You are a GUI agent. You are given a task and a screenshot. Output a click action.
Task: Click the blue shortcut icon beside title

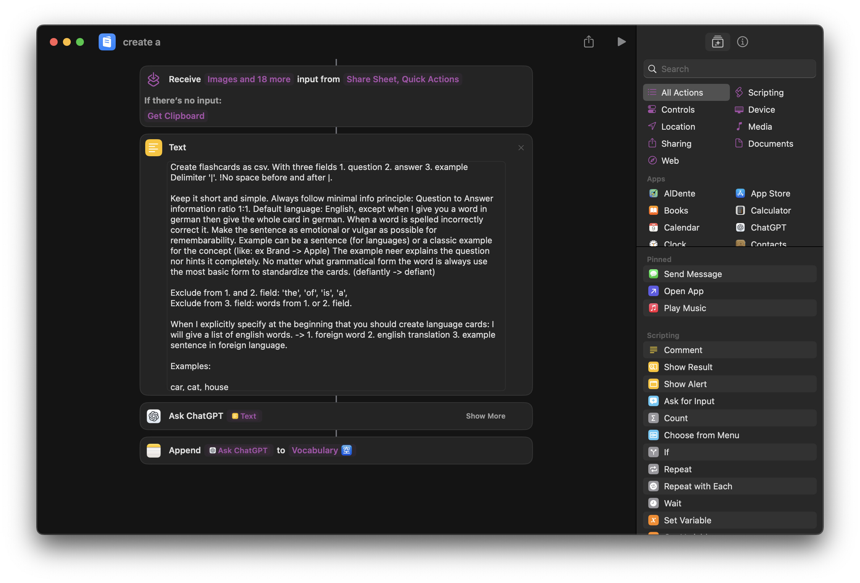(x=107, y=42)
